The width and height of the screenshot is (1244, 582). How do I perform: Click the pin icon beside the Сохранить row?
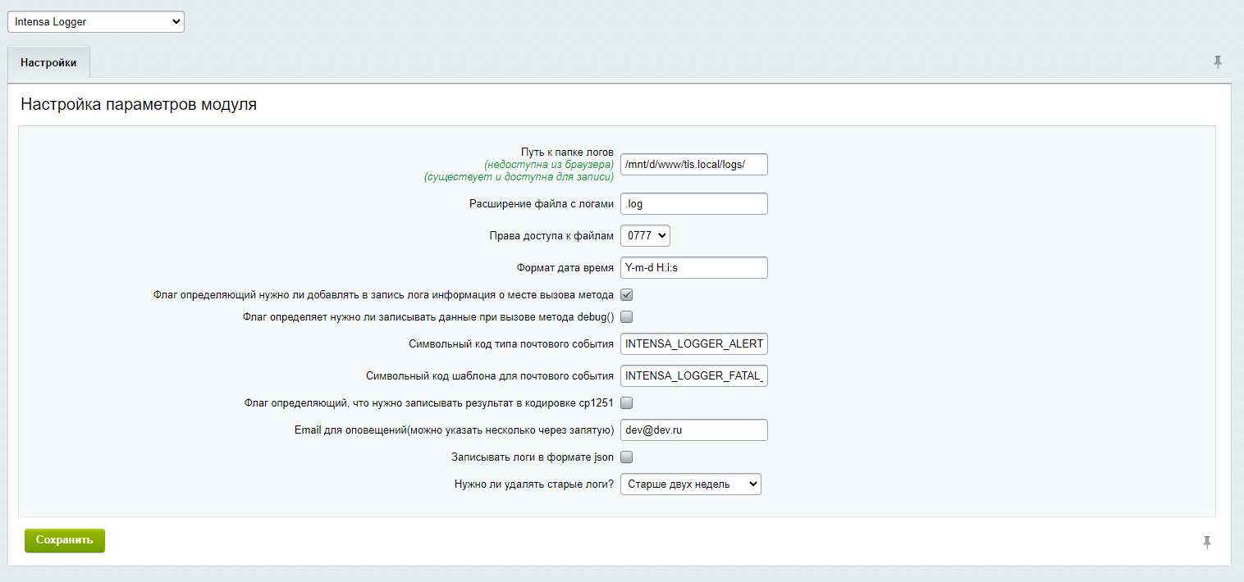tap(1206, 542)
